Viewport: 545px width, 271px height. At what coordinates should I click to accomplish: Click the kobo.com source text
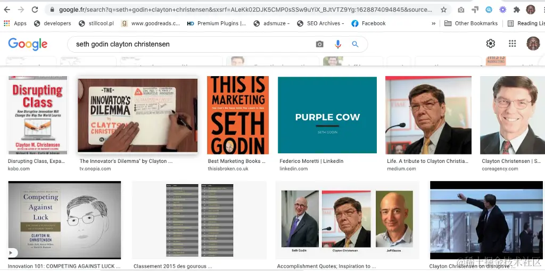19,169
